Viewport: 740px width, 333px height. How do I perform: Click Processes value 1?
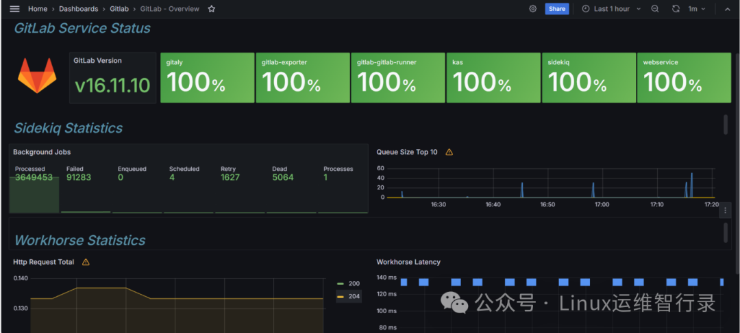click(x=325, y=178)
